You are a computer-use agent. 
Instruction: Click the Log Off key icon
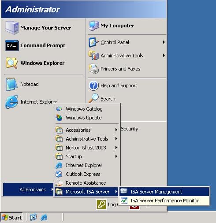click(101, 204)
